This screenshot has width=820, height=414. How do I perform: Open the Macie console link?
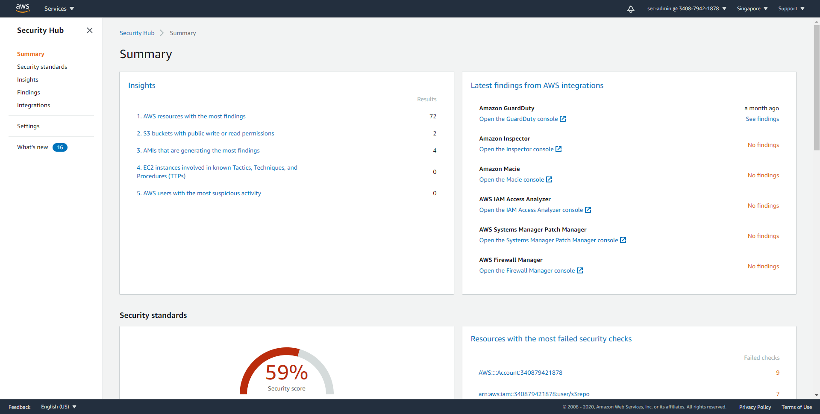511,179
